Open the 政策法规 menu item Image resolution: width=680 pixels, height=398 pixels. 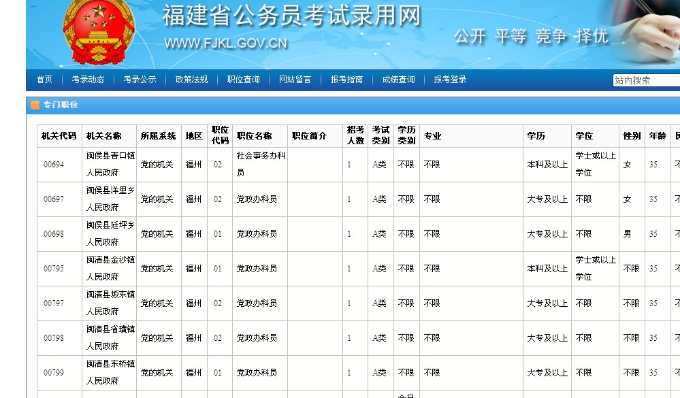point(191,79)
